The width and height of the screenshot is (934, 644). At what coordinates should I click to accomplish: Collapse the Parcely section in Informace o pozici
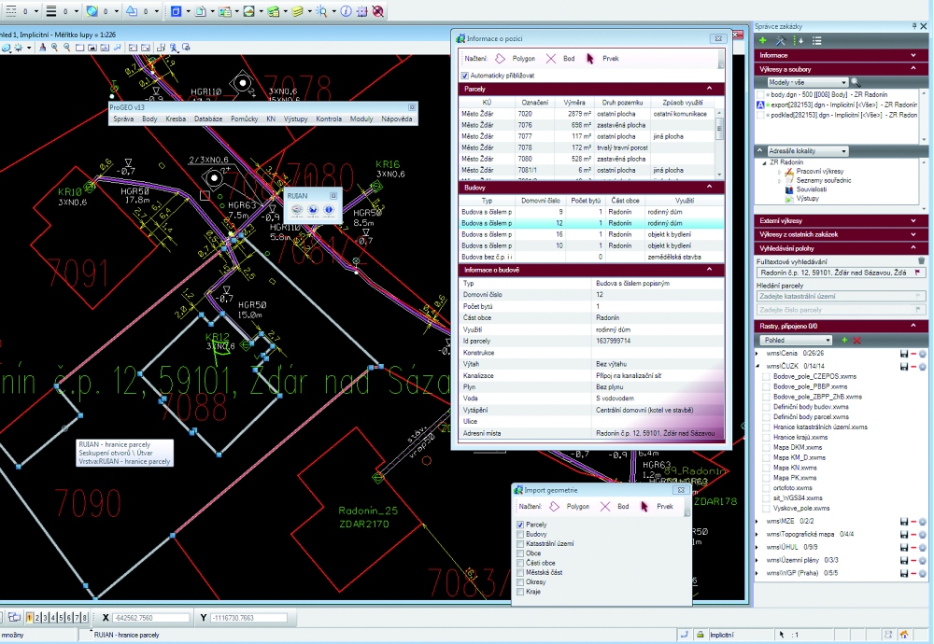coord(709,88)
